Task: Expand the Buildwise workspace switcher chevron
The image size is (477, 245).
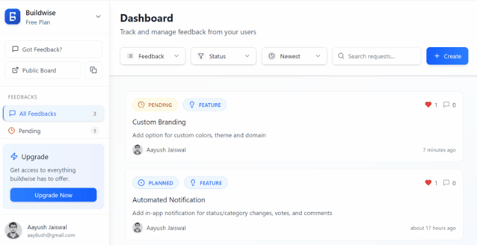Action: (x=98, y=17)
